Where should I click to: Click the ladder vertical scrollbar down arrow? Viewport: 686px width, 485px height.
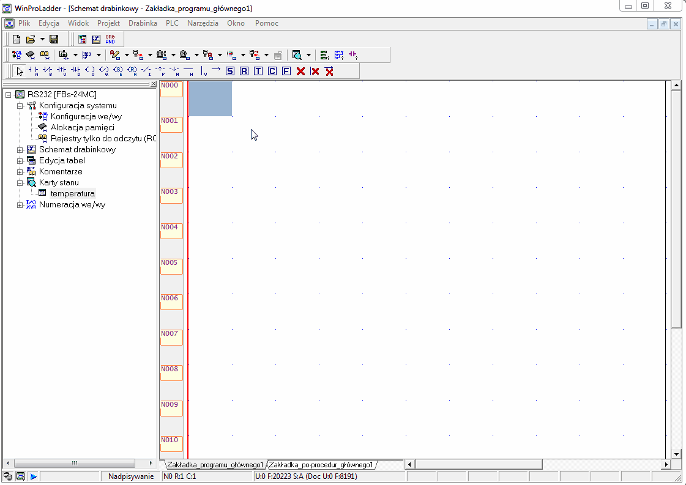click(676, 454)
